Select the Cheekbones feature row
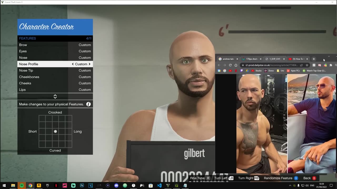This screenshot has height=189, width=337. pos(55,77)
